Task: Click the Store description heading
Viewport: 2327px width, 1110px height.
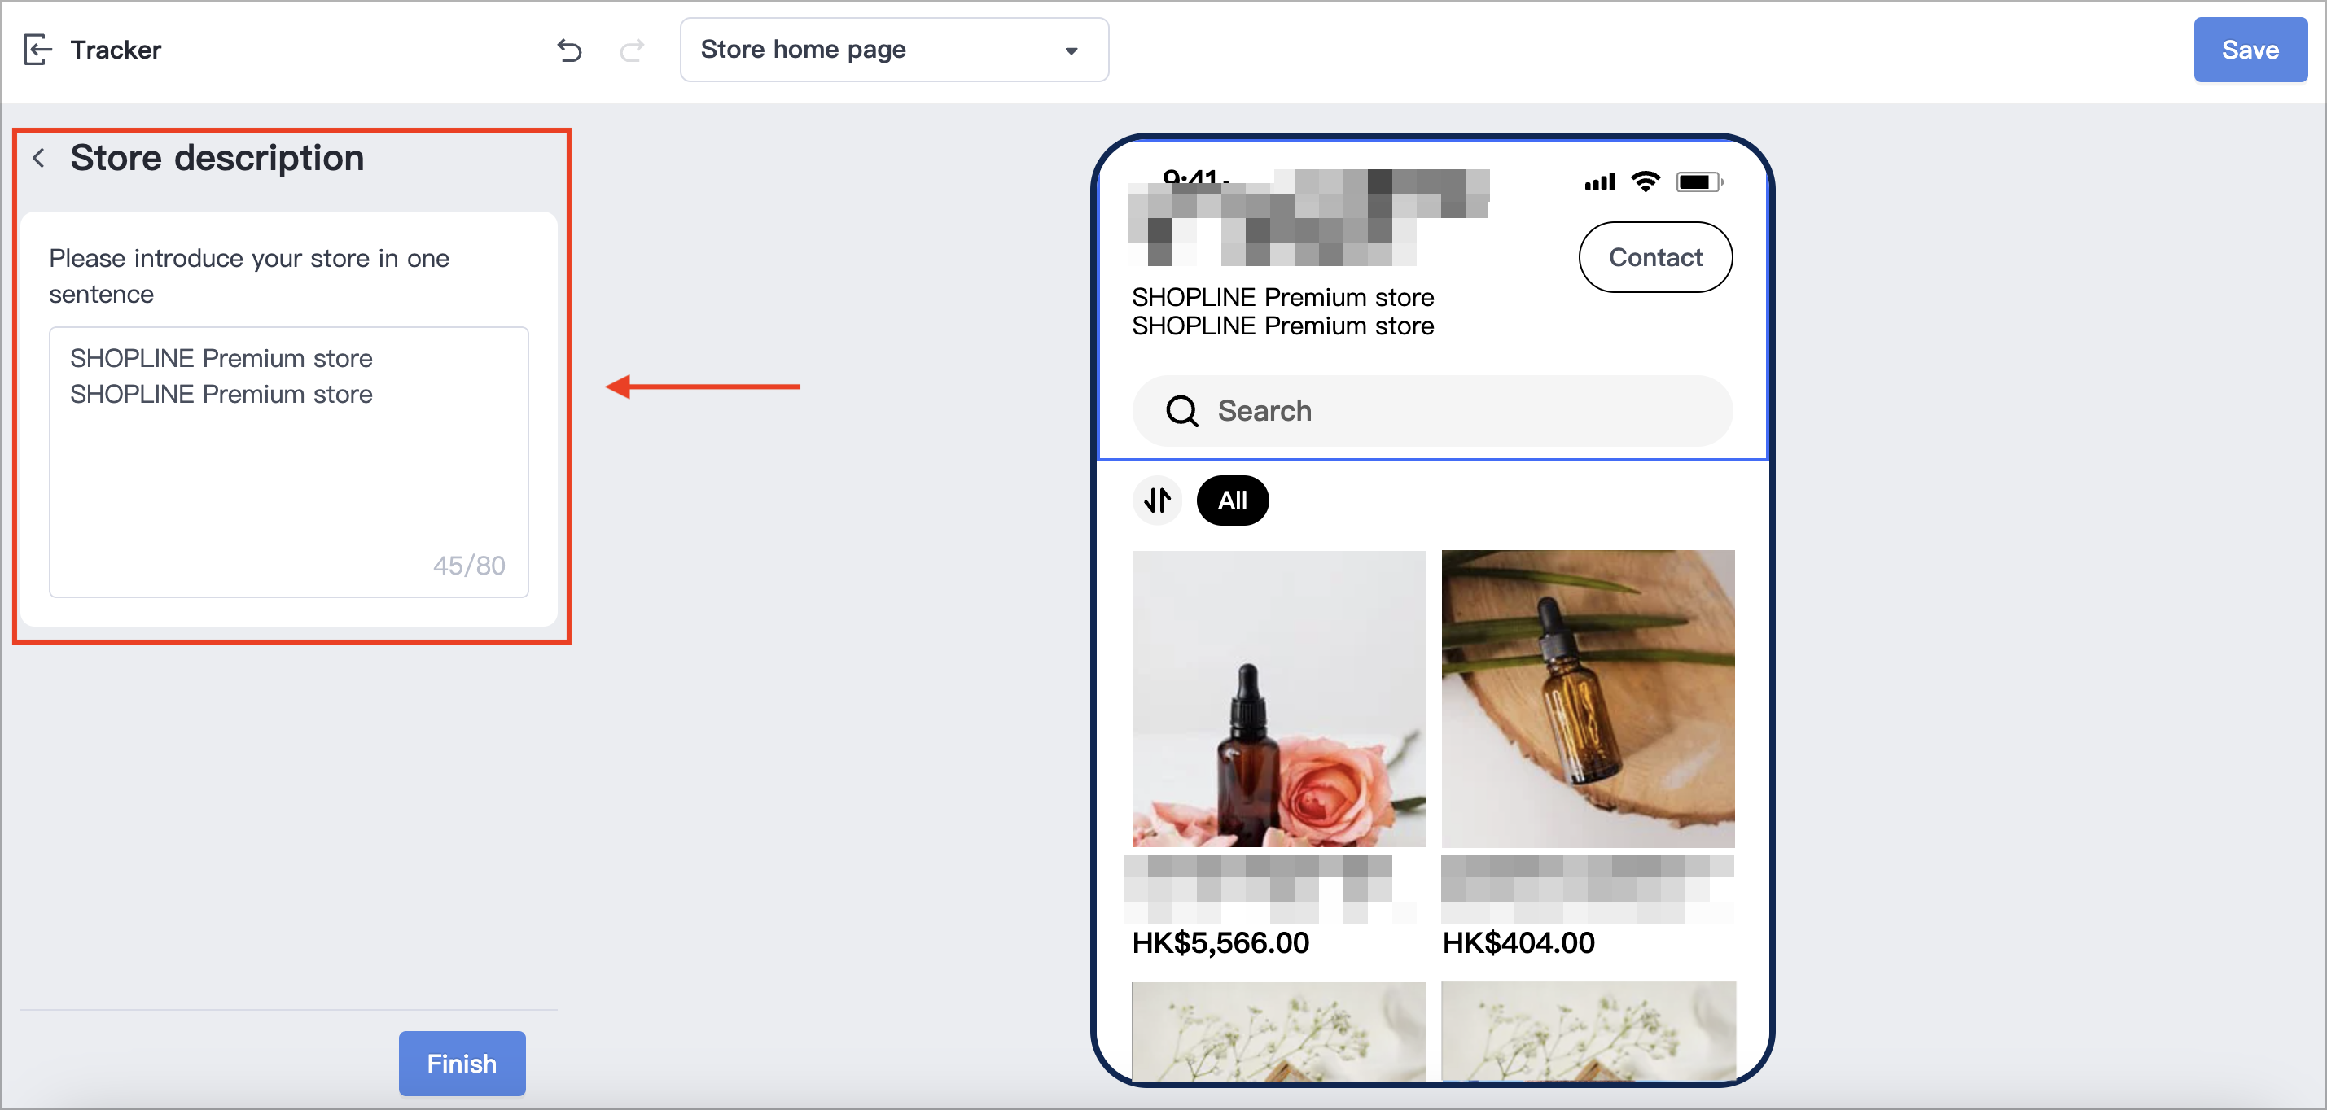Action: click(x=217, y=158)
